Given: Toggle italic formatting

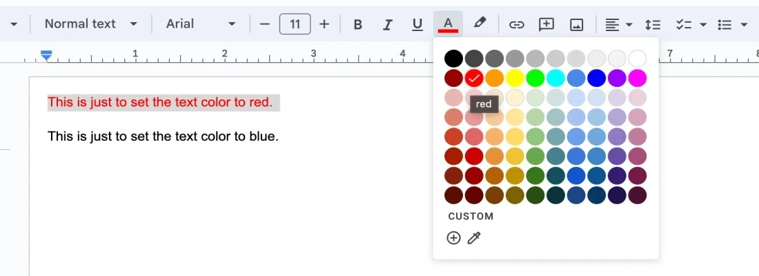Looking at the screenshot, I should click(x=388, y=25).
